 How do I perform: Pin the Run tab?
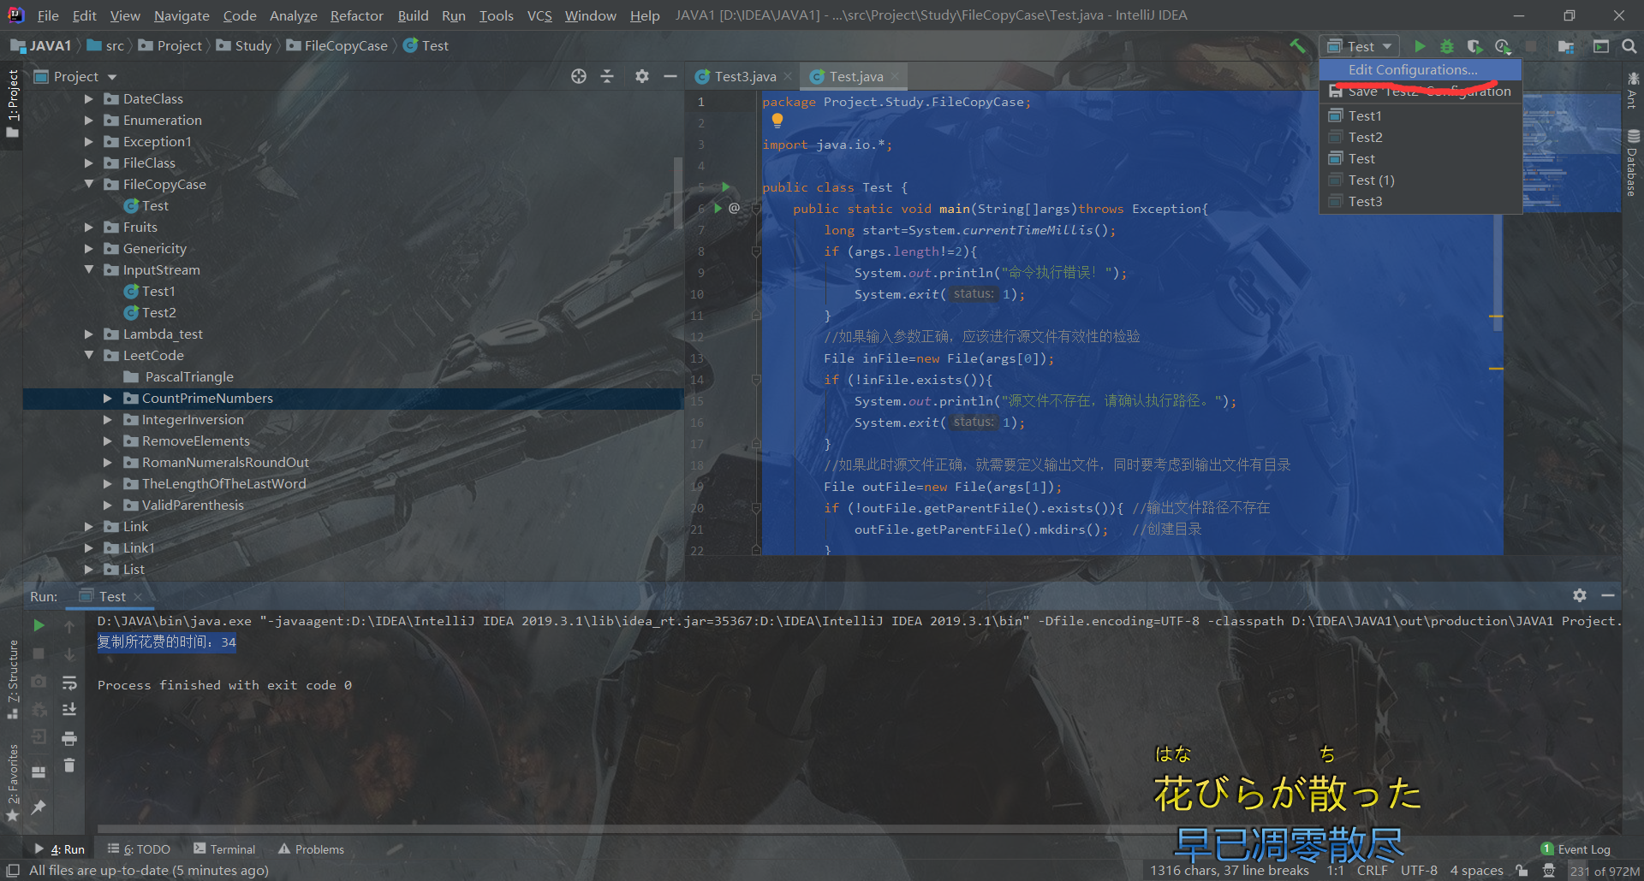[x=39, y=807]
